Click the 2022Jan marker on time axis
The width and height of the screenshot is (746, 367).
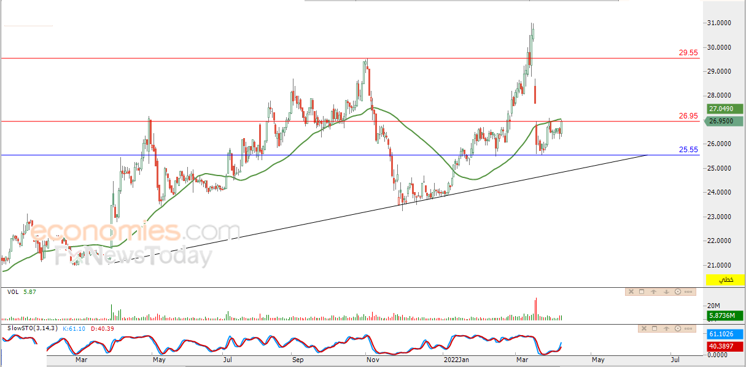click(x=456, y=360)
